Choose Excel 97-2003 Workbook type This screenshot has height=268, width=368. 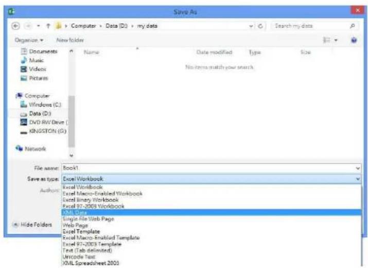[211, 206]
